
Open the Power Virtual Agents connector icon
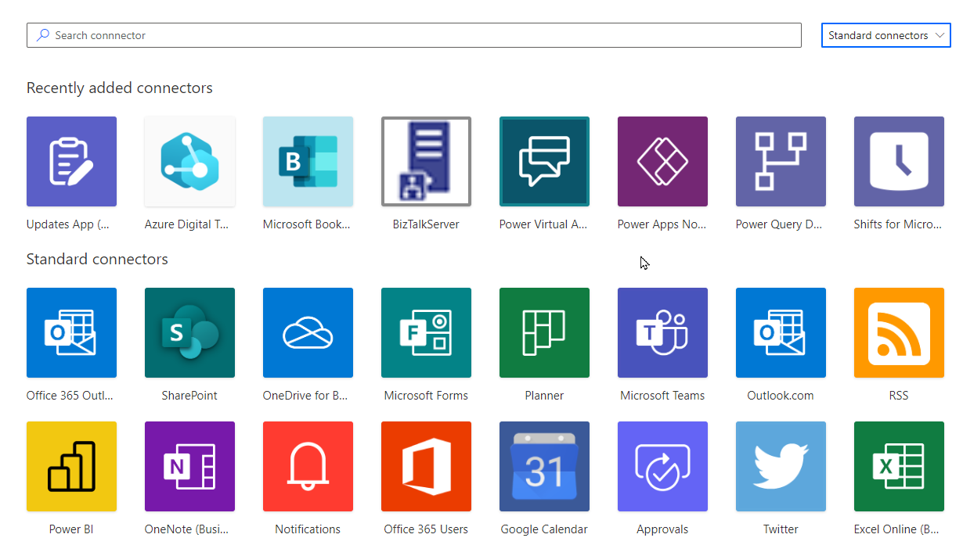pos(544,161)
